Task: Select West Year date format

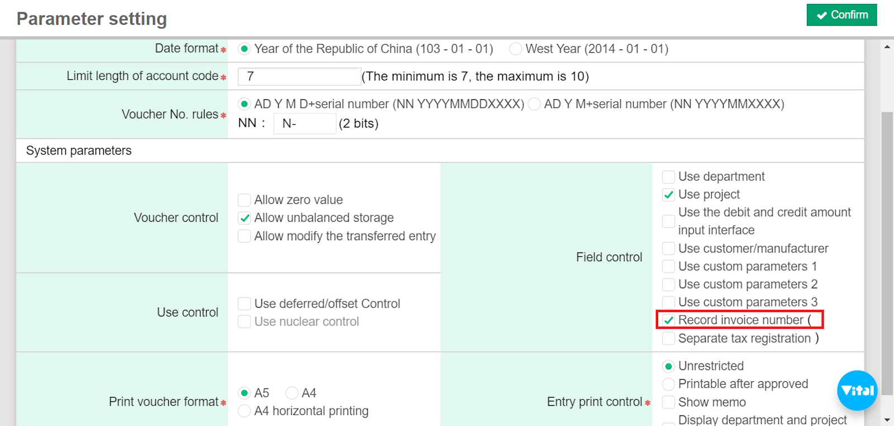Action: pyautogui.click(x=516, y=49)
